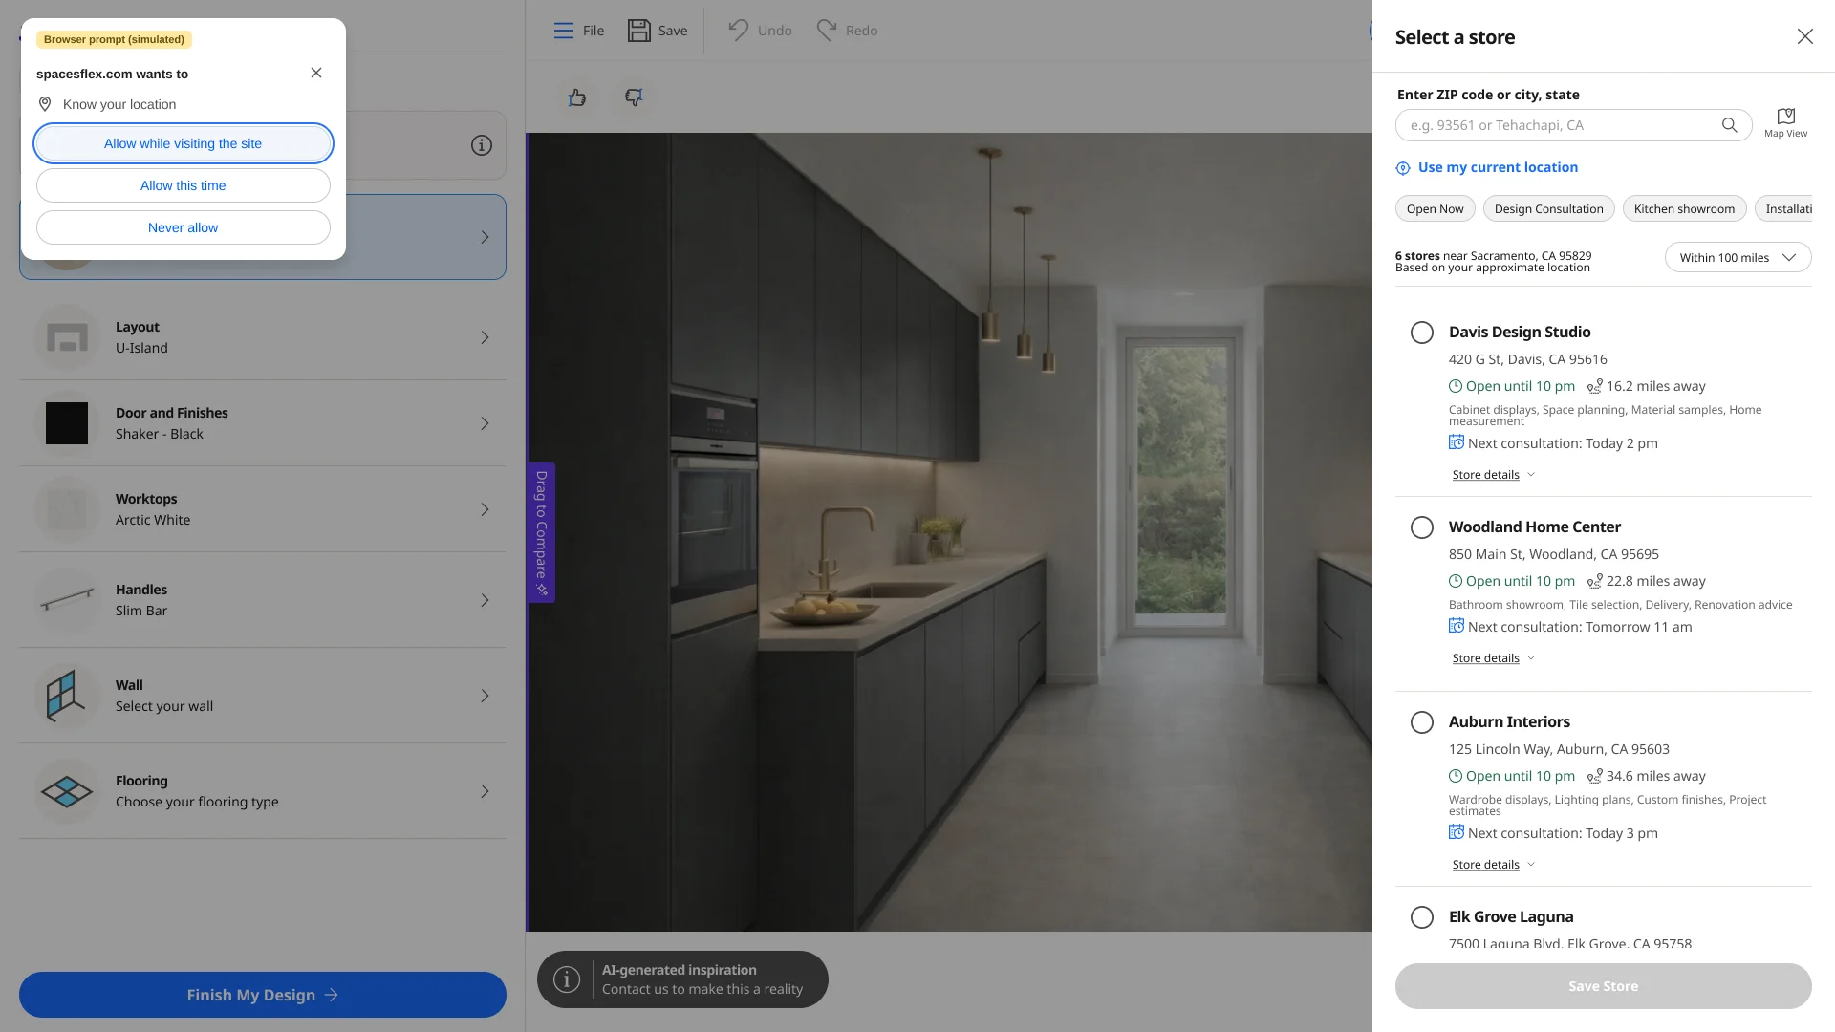Image resolution: width=1835 pixels, height=1032 pixels.
Task: Click the black Door and Finishes swatch
Action: point(67,423)
